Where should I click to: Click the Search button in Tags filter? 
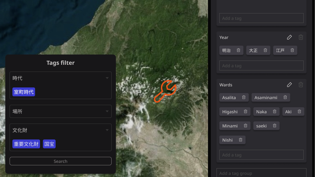click(61, 161)
